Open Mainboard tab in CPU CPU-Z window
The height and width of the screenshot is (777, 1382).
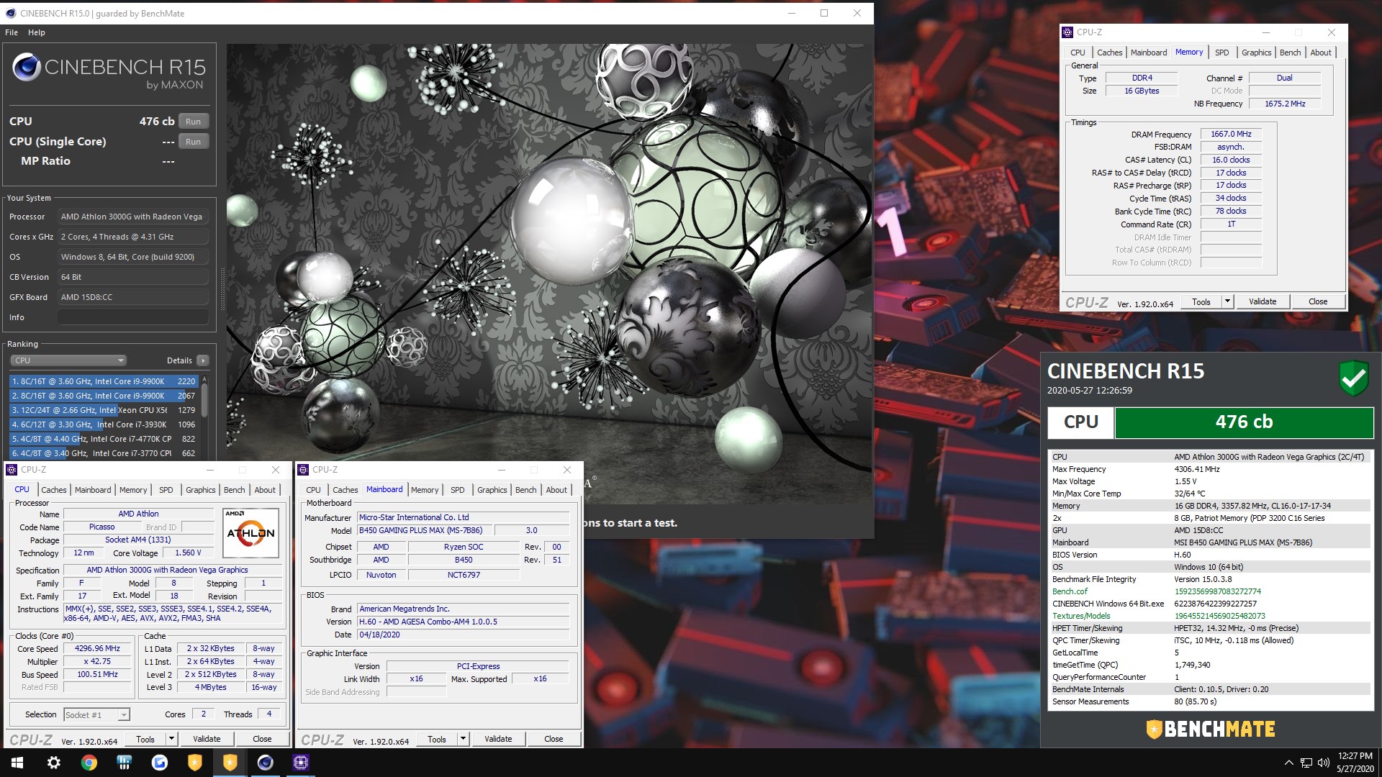click(93, 490)
